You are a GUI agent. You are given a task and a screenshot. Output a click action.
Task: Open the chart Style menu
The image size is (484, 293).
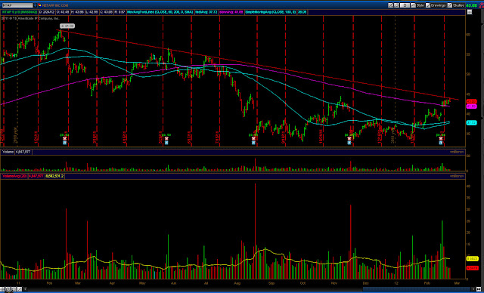click(417, 5)
